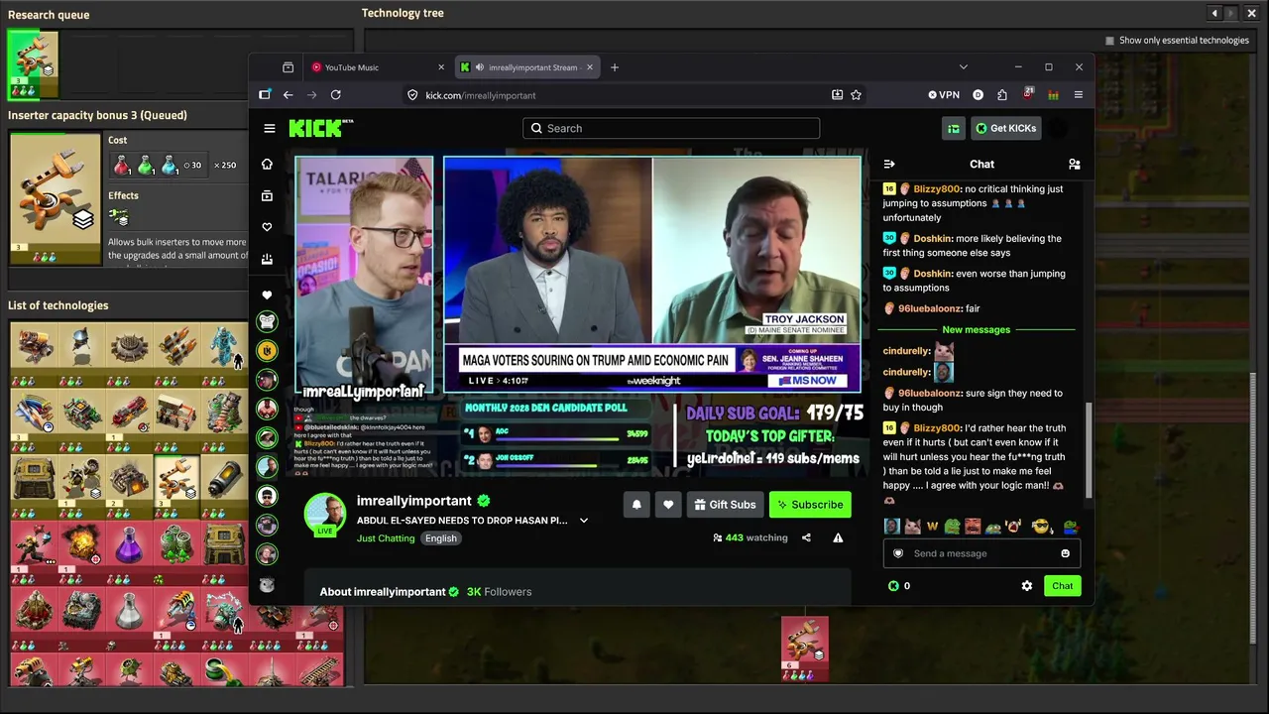Enable Show only essential technologies checkbox

point(1110,41)
